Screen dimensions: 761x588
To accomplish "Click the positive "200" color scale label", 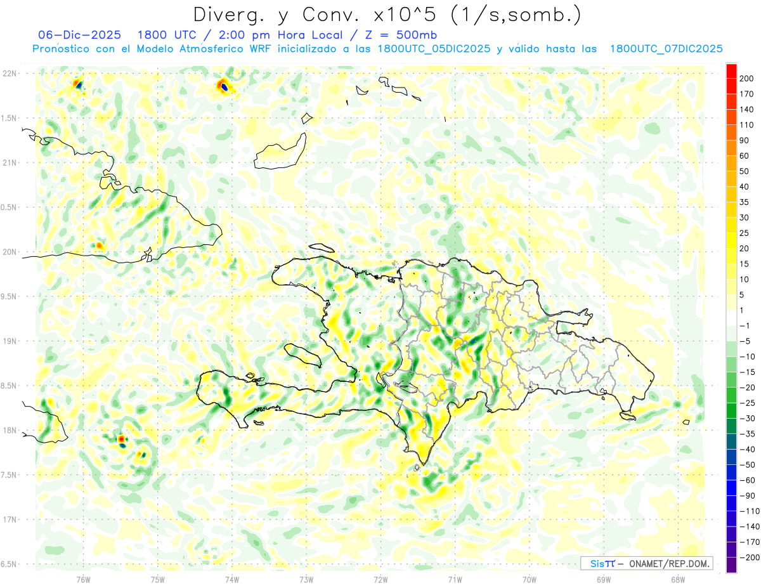I will point(745,78).
